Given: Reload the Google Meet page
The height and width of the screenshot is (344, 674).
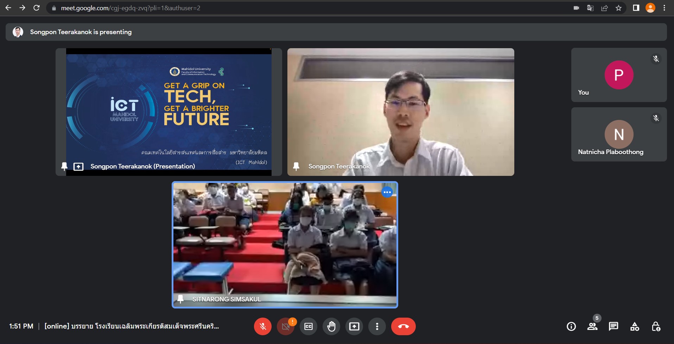Looking at the screenshot, I should pyautogui.click(x=36, y=8).
